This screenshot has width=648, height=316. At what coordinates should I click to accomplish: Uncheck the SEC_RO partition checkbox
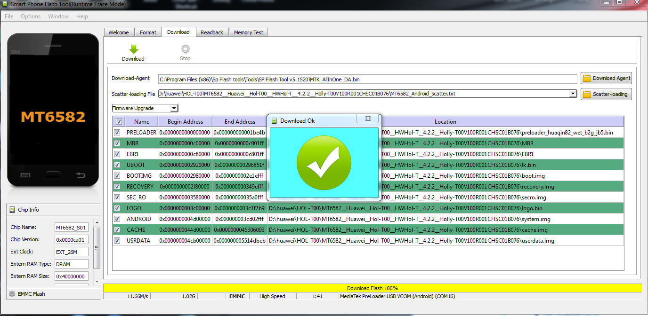(x=117, y=197)
